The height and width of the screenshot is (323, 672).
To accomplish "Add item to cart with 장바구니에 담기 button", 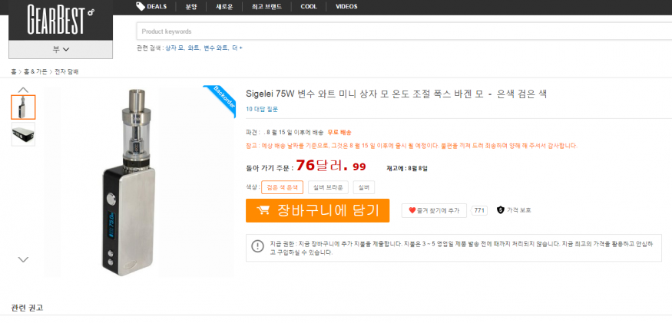I will click(317, 210).
